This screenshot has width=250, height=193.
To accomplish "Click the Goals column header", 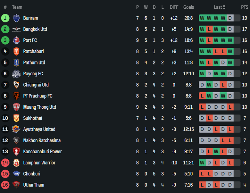I will point(189,7).
